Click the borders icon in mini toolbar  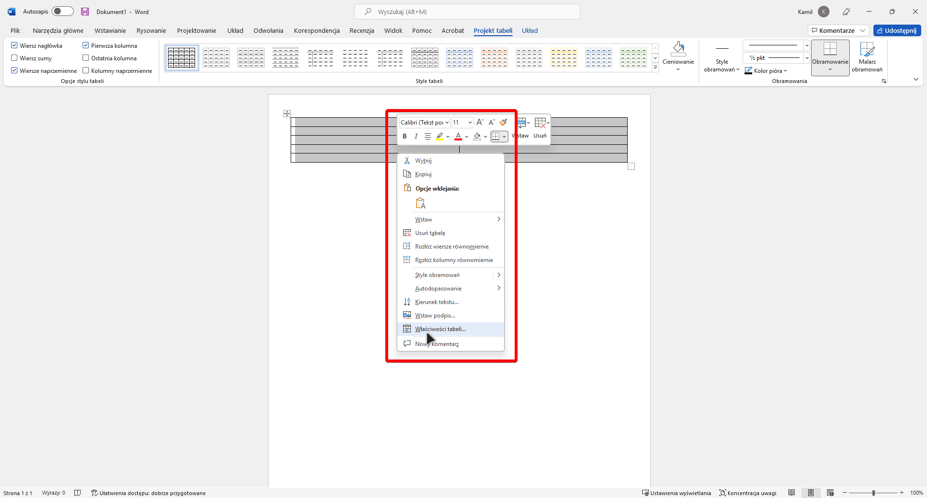(495, 137)
